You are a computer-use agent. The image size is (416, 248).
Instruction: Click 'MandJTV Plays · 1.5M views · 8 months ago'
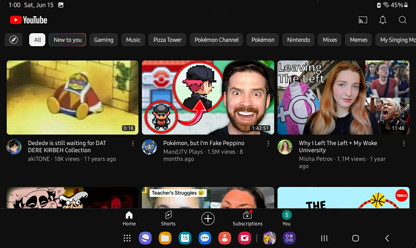click(x=203, y=155)
